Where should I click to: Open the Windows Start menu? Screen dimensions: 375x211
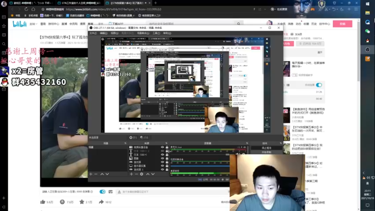[x=367, y=4]
